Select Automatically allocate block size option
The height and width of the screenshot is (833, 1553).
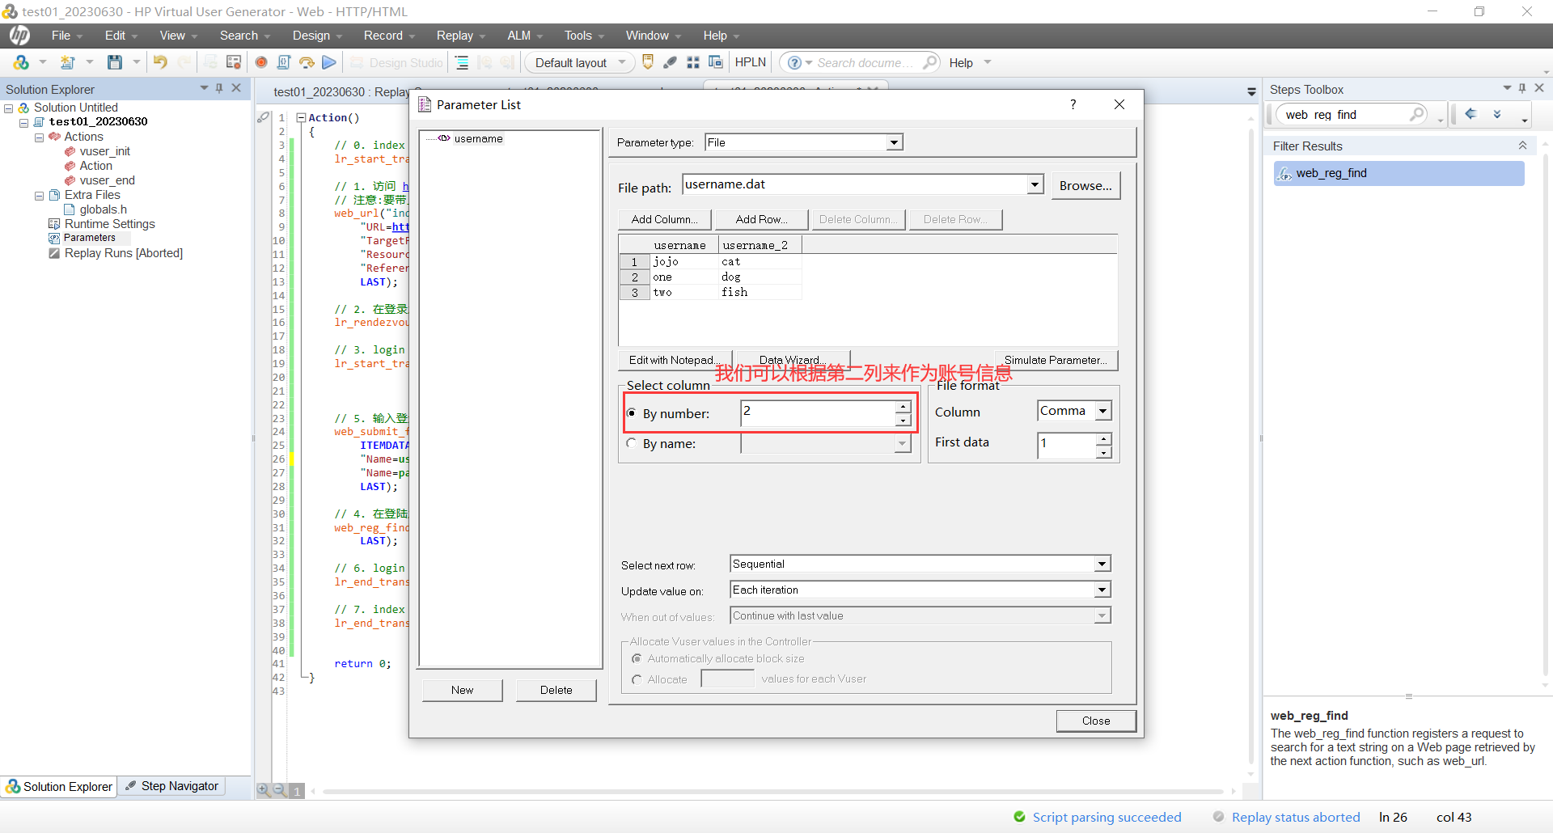(637, 658)
